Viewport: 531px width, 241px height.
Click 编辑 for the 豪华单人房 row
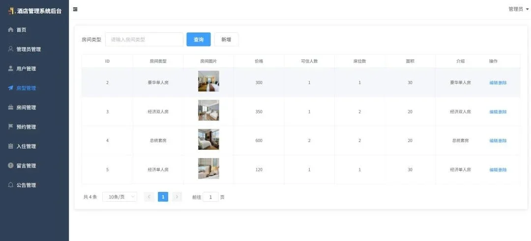coord(494,83)
